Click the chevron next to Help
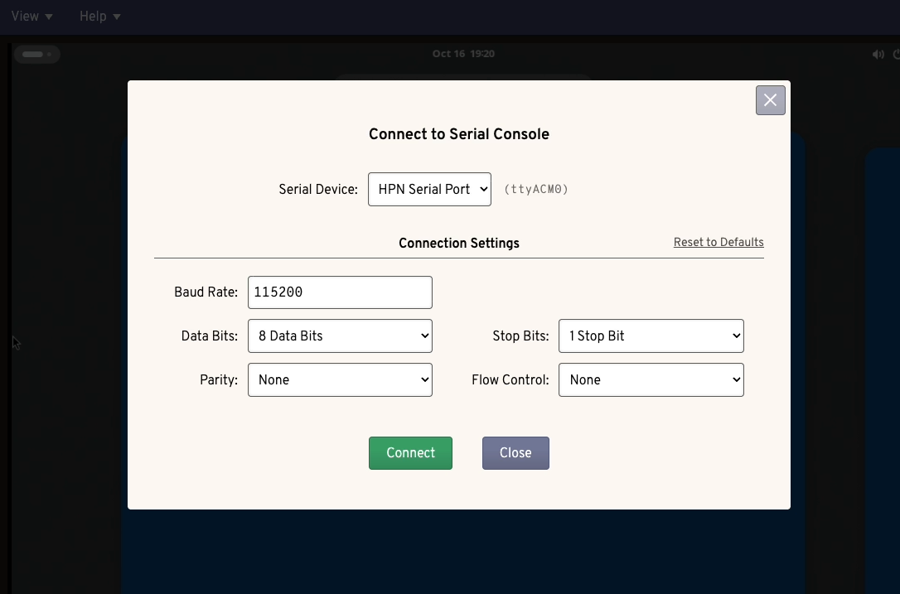This screenshot has width=900, height=594. [117, 17]
